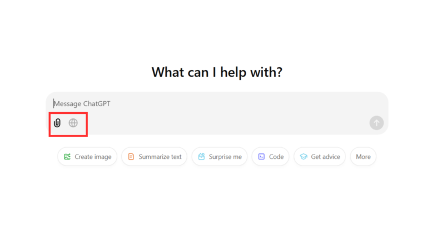Select the Summarize text suggestion chip
This screenshot has width=427, height=240.
click(x=154, y=157)
